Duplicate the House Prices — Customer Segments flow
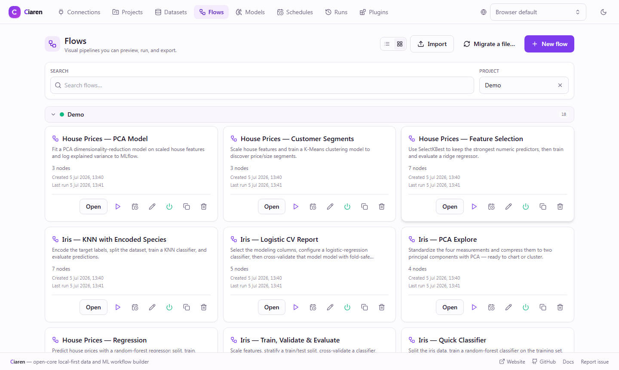 365,207
